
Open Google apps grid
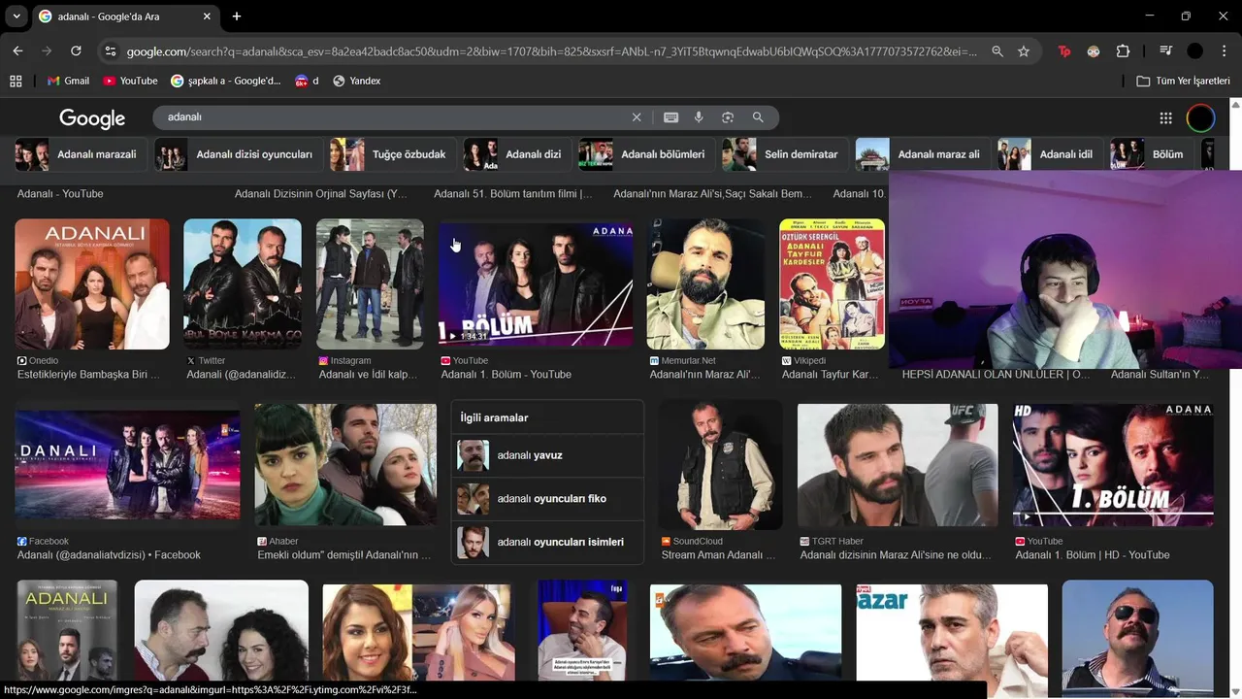(1165, 117)
